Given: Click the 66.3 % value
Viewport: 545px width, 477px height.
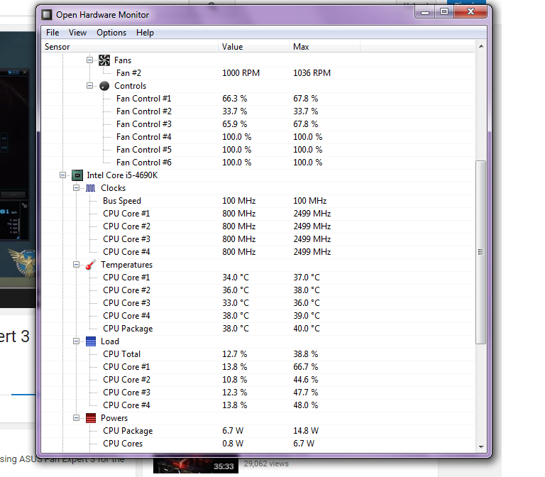Looking at the screenshot, I should coord(235,99).
